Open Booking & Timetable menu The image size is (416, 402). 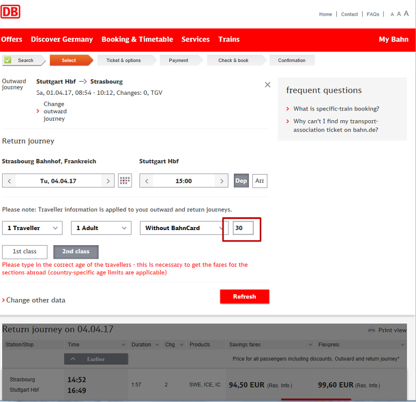pyautogui.click(x=137, y=40)
